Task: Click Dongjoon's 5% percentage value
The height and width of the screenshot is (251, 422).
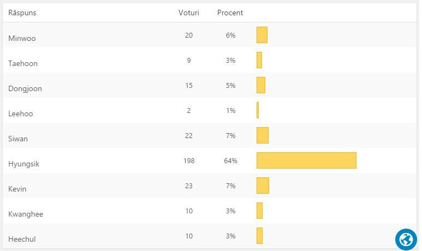Action: pyautogui.click(x=230, y=86)
